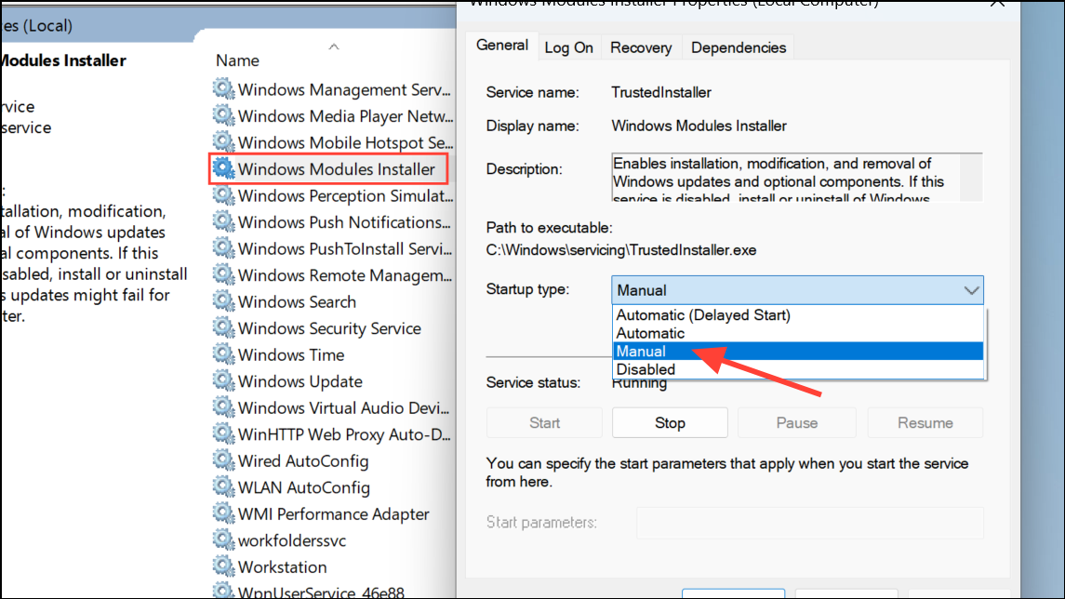Click gear icon beside workfolderssvc
The image size is (1065, 599).
[223, 539]
